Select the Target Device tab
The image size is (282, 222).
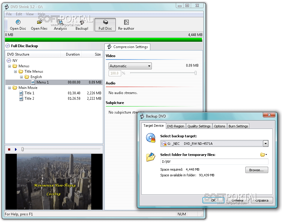tap(153, 126)
